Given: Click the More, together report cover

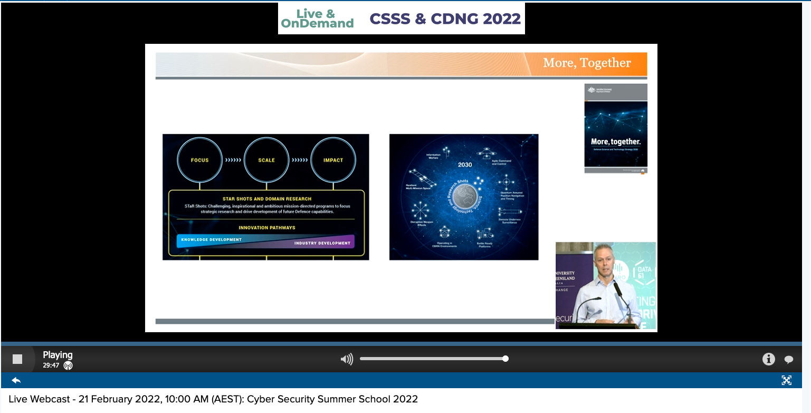Looking at the screenshot, I should (x=615, y=128).
